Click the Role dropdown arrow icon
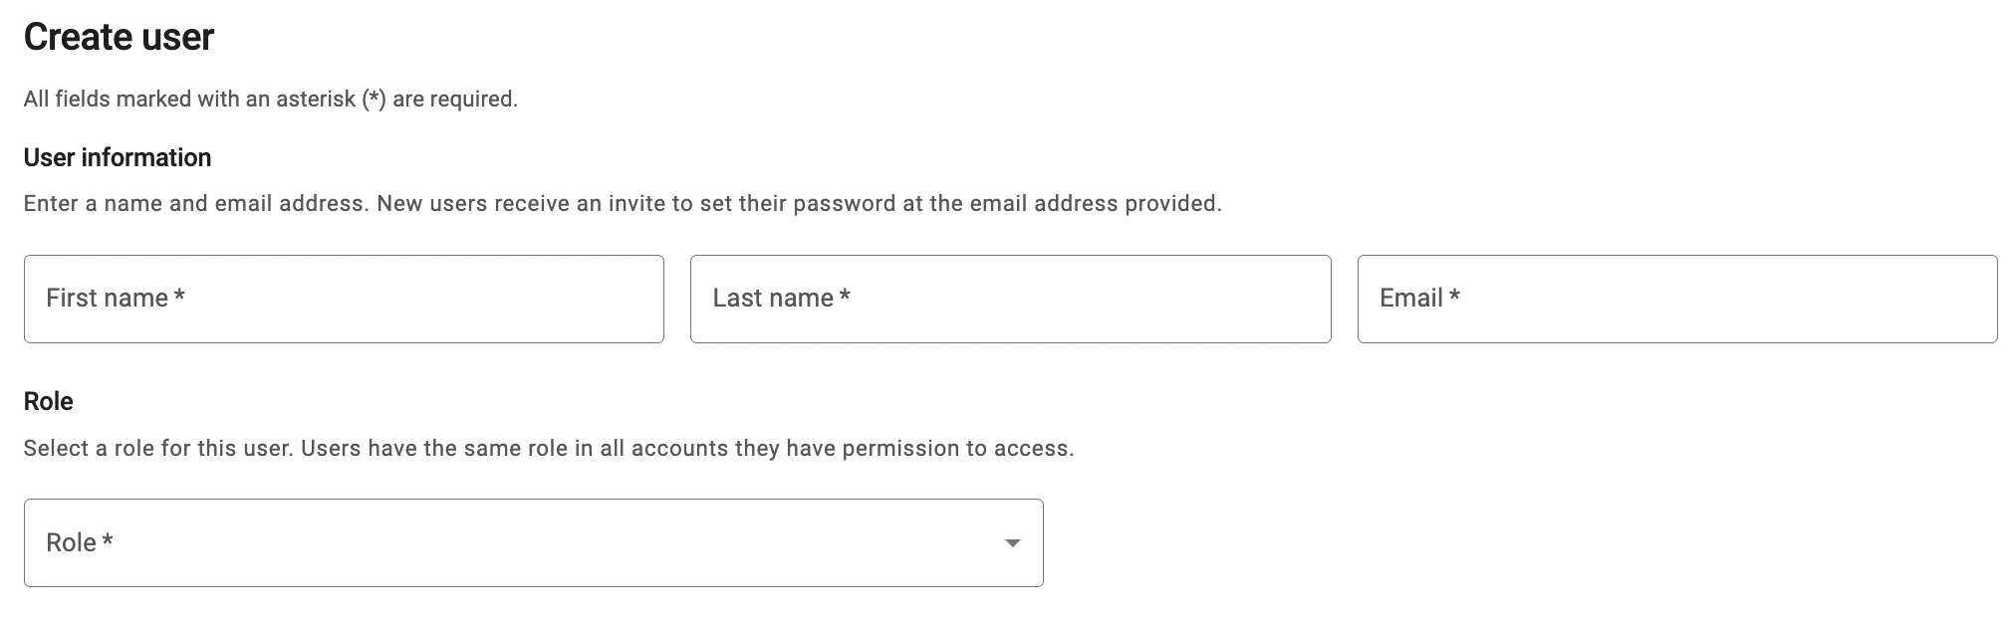Screen dimensions: 2016x619 1012,543
